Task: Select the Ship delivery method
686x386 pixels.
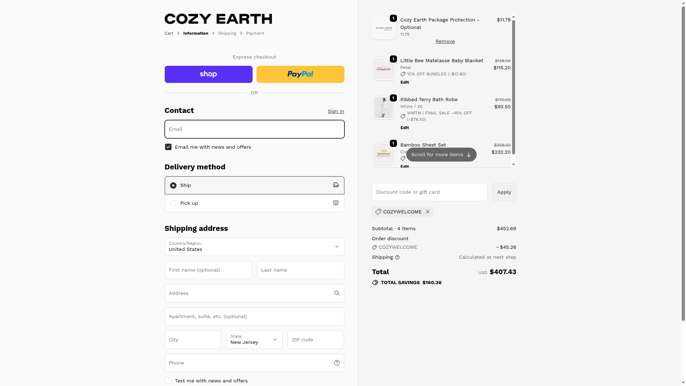Action: (173, 185)
